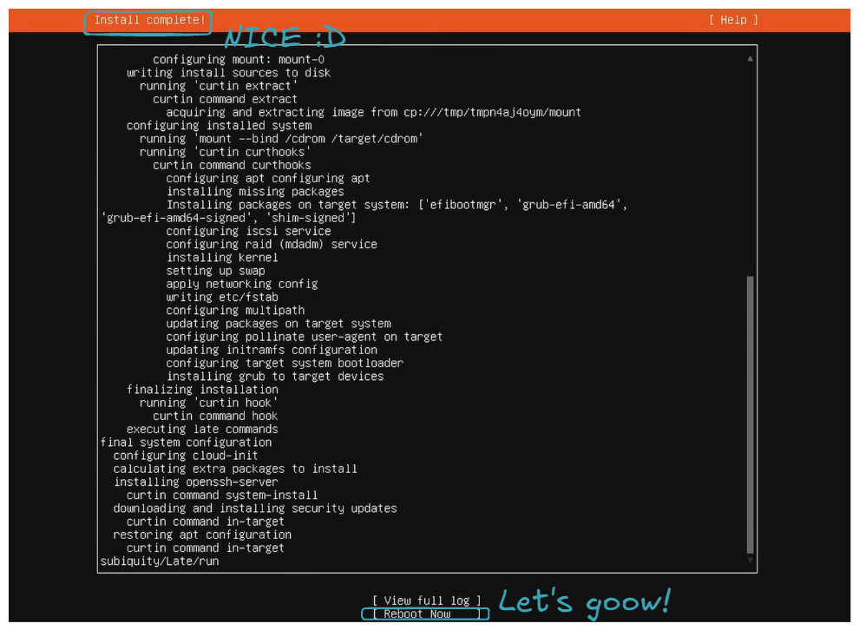Click the 'NICE :D' handwritten annotation
The width and height of the screenshot is (859, 630).
pyautogui.click(x=285, y=37)
